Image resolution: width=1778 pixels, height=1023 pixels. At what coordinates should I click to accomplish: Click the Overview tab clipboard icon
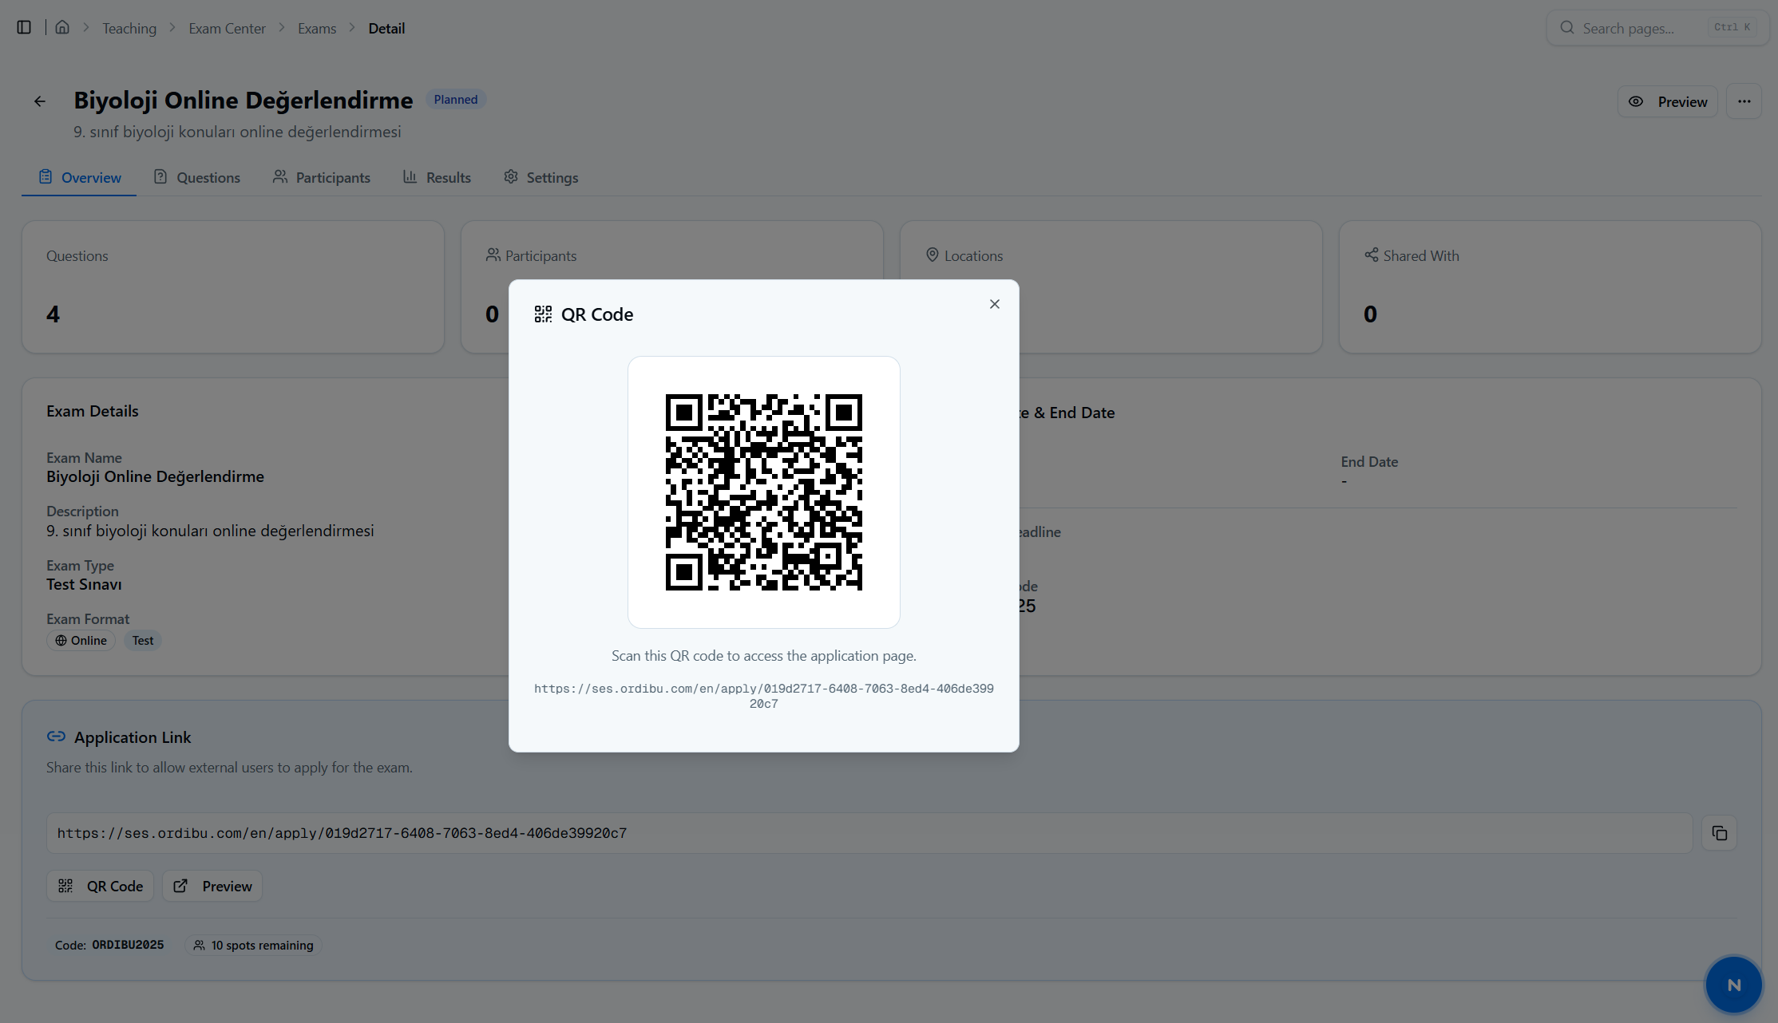(x=46, y=177)
